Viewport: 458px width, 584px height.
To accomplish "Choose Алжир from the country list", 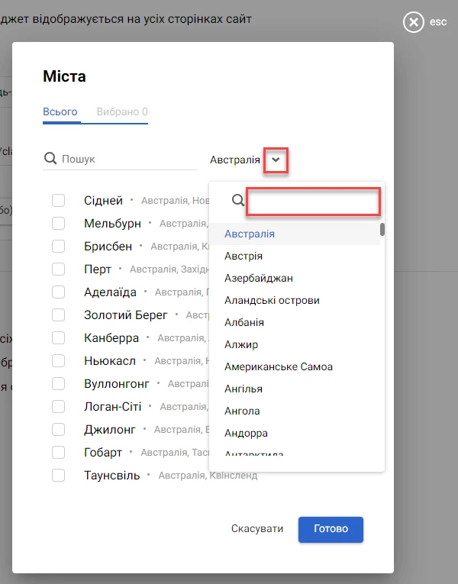I will click(295, 344).
